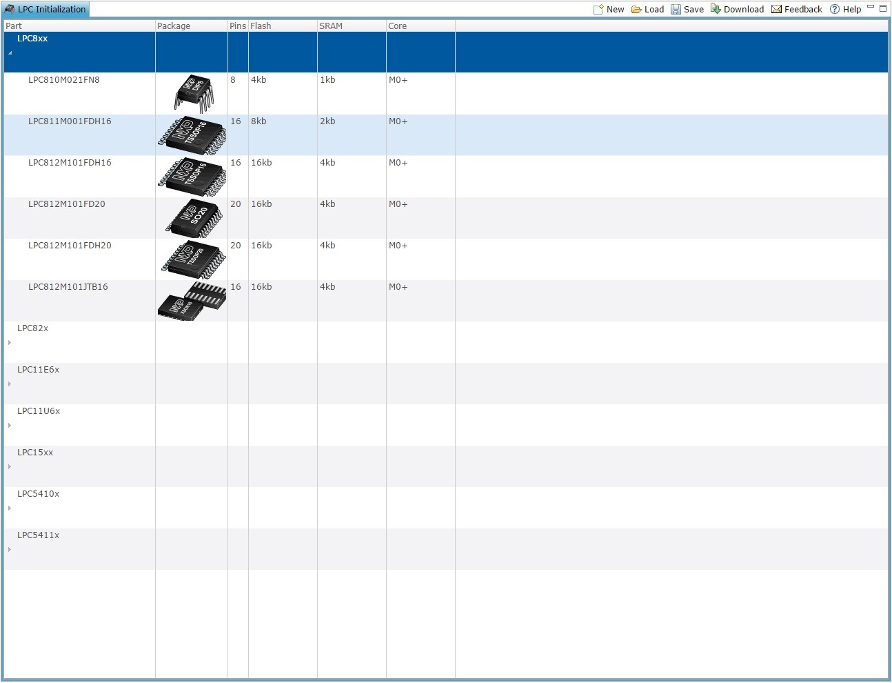Open Feedback via envelope icon
The image size is (892, 683).
[x=776, y=10]
